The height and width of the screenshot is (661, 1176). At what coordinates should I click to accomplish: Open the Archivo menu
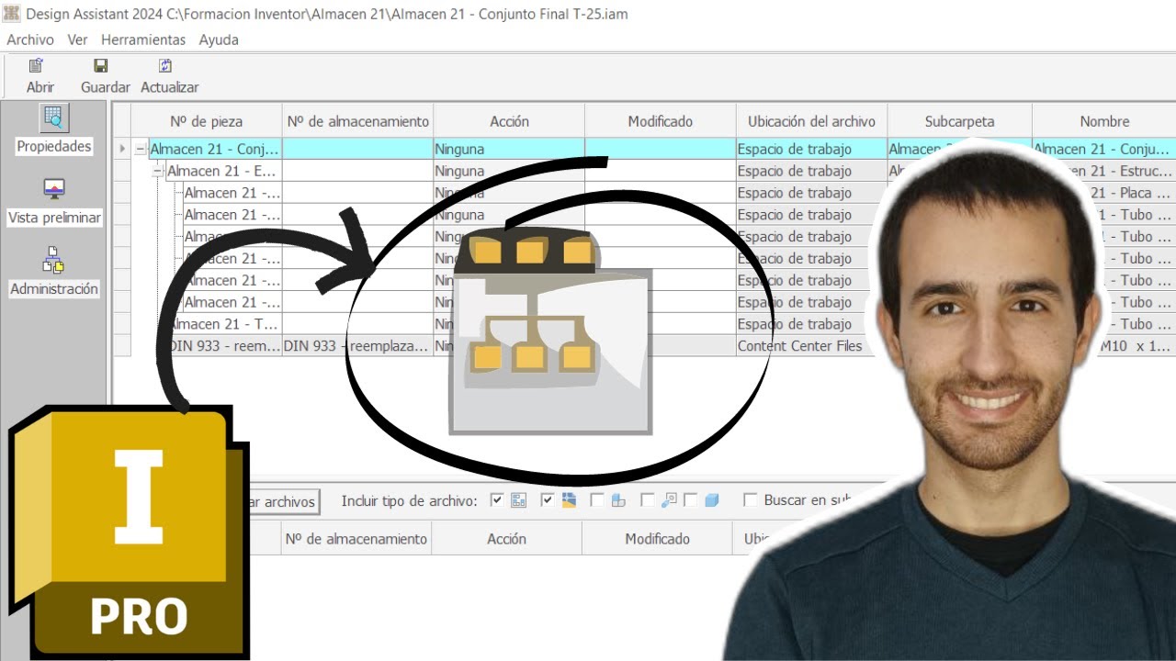tap(30, 39)
